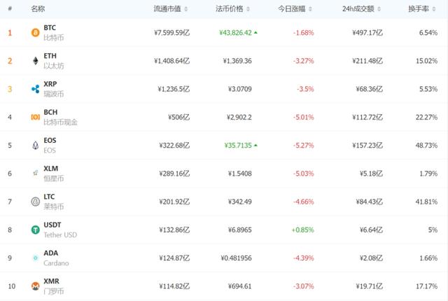Open the XRP coin name link
The image size is (448, 301).
tap(50, 84)
